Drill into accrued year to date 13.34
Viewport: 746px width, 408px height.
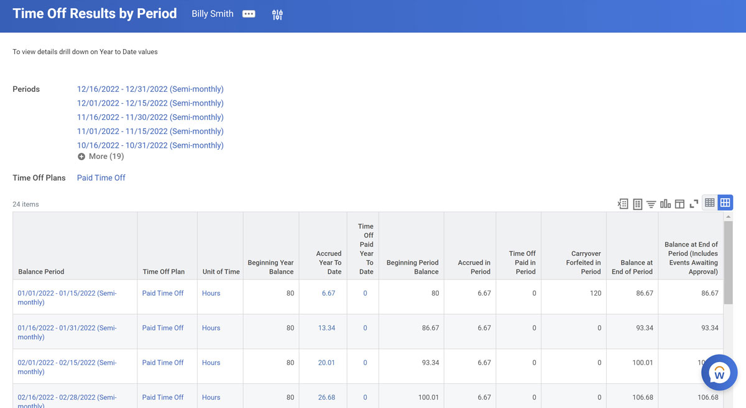tap(326, 328)
